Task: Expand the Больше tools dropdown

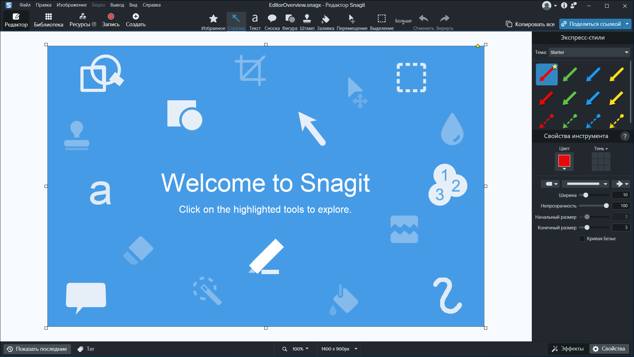Action: pyautogui.click(x=403, y=21)
